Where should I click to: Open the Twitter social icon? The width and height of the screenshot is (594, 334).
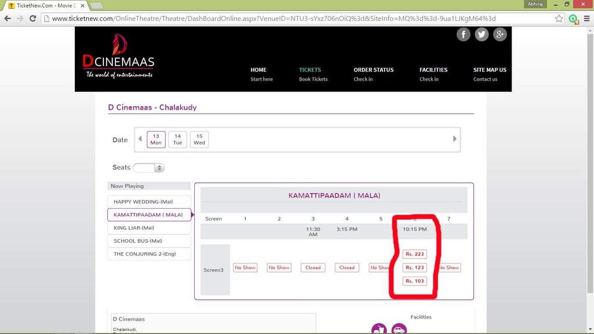point(481,34)
